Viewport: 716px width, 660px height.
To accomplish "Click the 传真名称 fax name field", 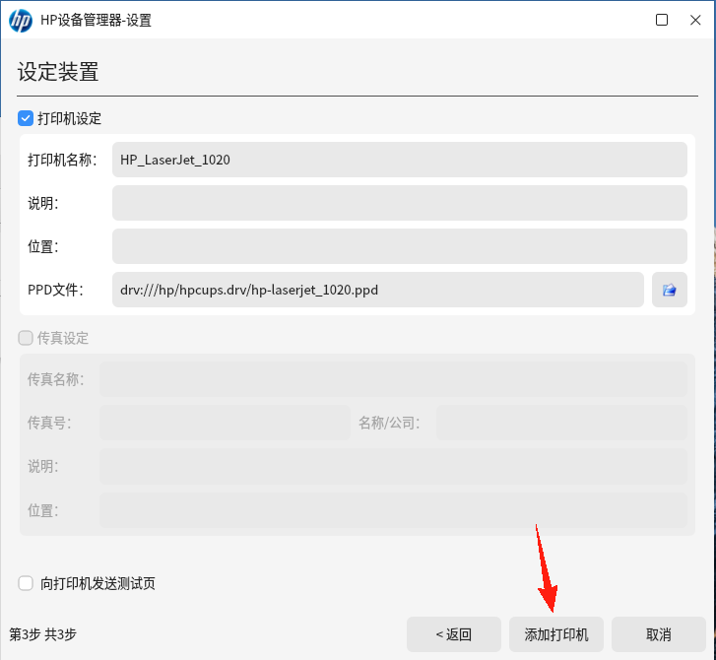I will [x=393, y=379].
